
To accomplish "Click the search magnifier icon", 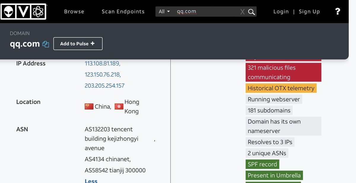I will 252,12.
